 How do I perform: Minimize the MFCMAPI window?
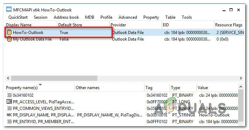224,10
